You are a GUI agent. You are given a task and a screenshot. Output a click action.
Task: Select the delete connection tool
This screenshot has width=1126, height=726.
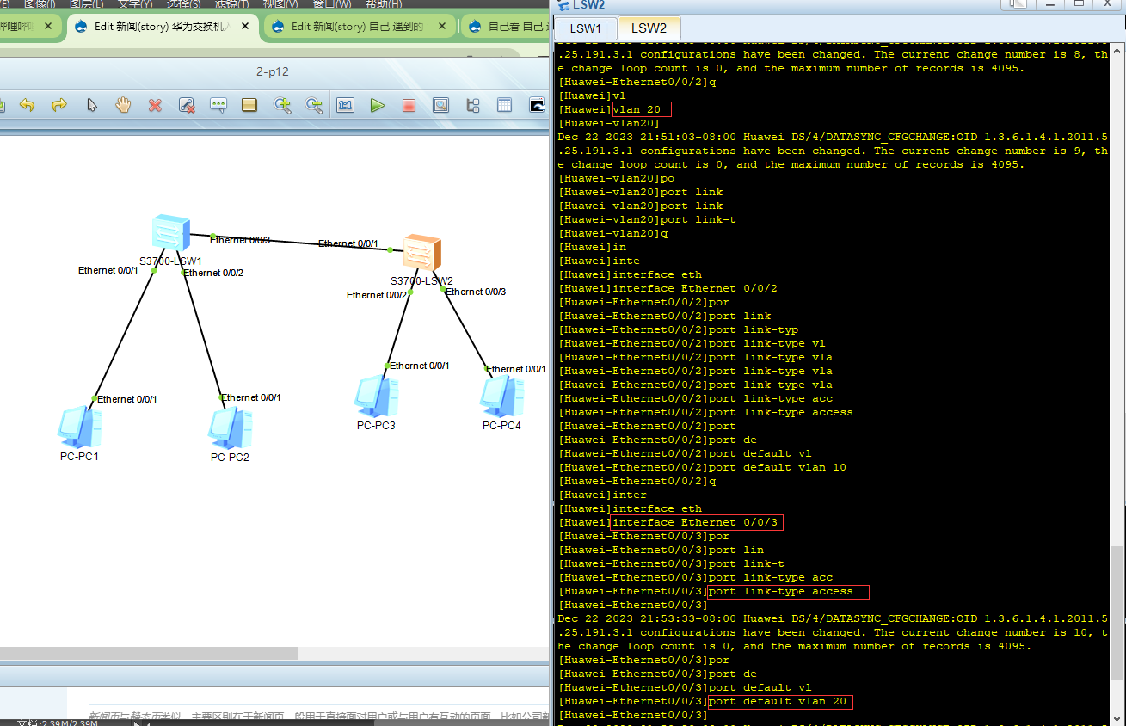tap(187, 105)
